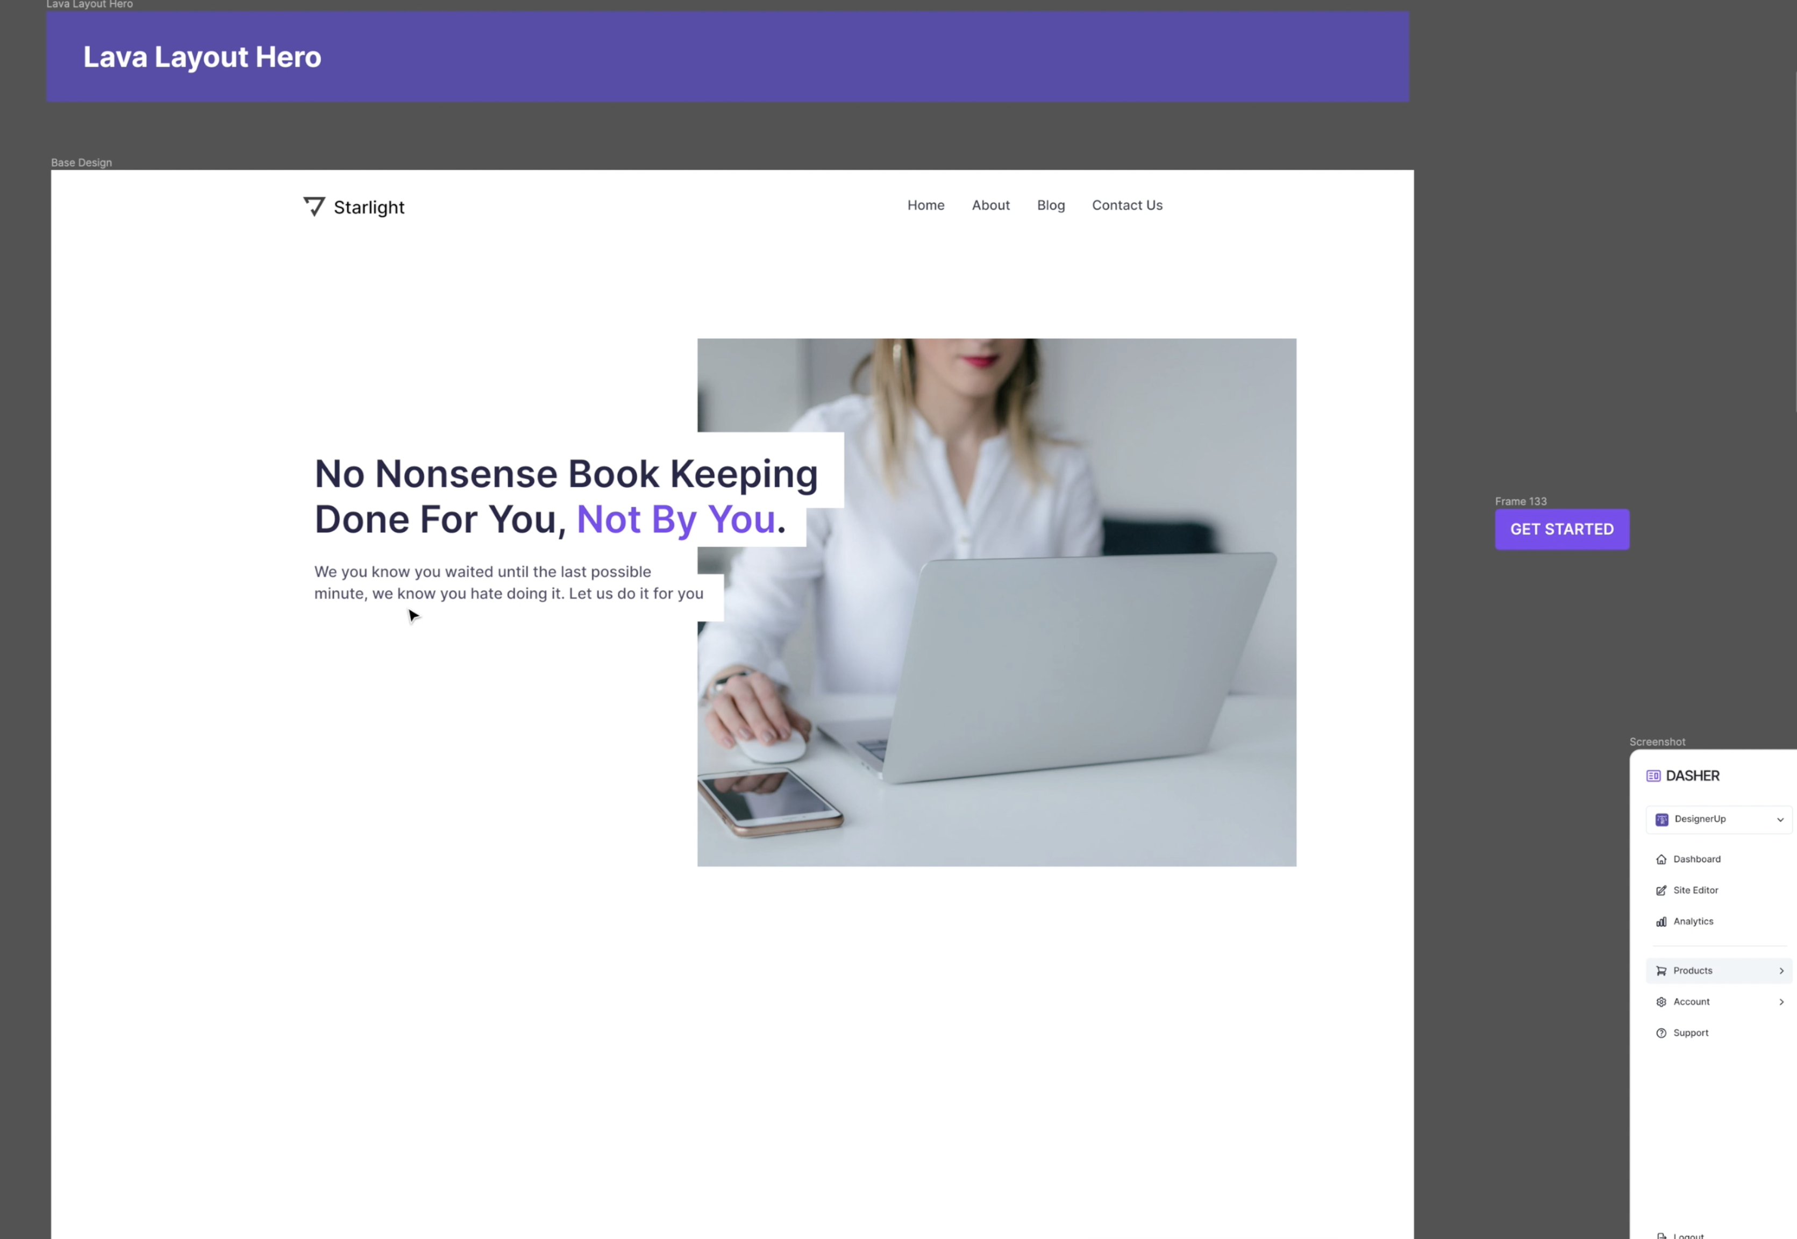Screen dimensions: 1797x1239
Task: Click the Blog navigation menu item
Action: coord(1050,205)
